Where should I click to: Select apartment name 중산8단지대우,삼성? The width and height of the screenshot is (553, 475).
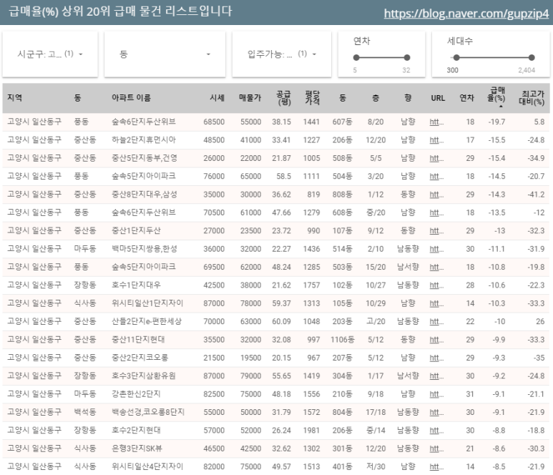145,195
